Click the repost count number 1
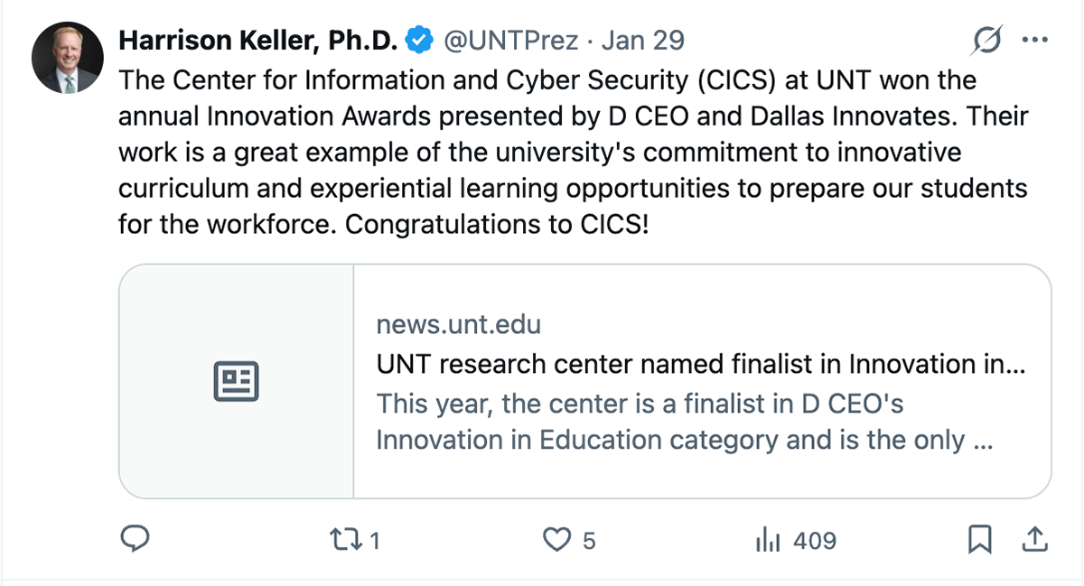The width and height of the screenshot is (1084, 586). (374, 541)
